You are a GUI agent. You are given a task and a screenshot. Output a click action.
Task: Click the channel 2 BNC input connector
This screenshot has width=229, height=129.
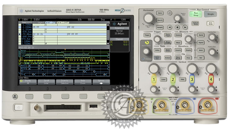[x=162, y=105]
